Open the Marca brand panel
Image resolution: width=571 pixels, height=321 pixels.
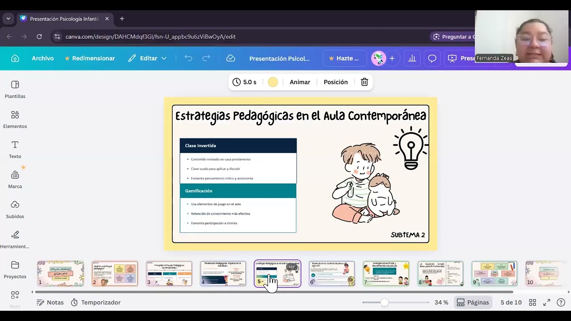click(15, 179)
